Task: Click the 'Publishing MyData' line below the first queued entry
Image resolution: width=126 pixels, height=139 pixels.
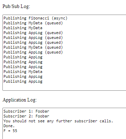Action: coord(23,28)
